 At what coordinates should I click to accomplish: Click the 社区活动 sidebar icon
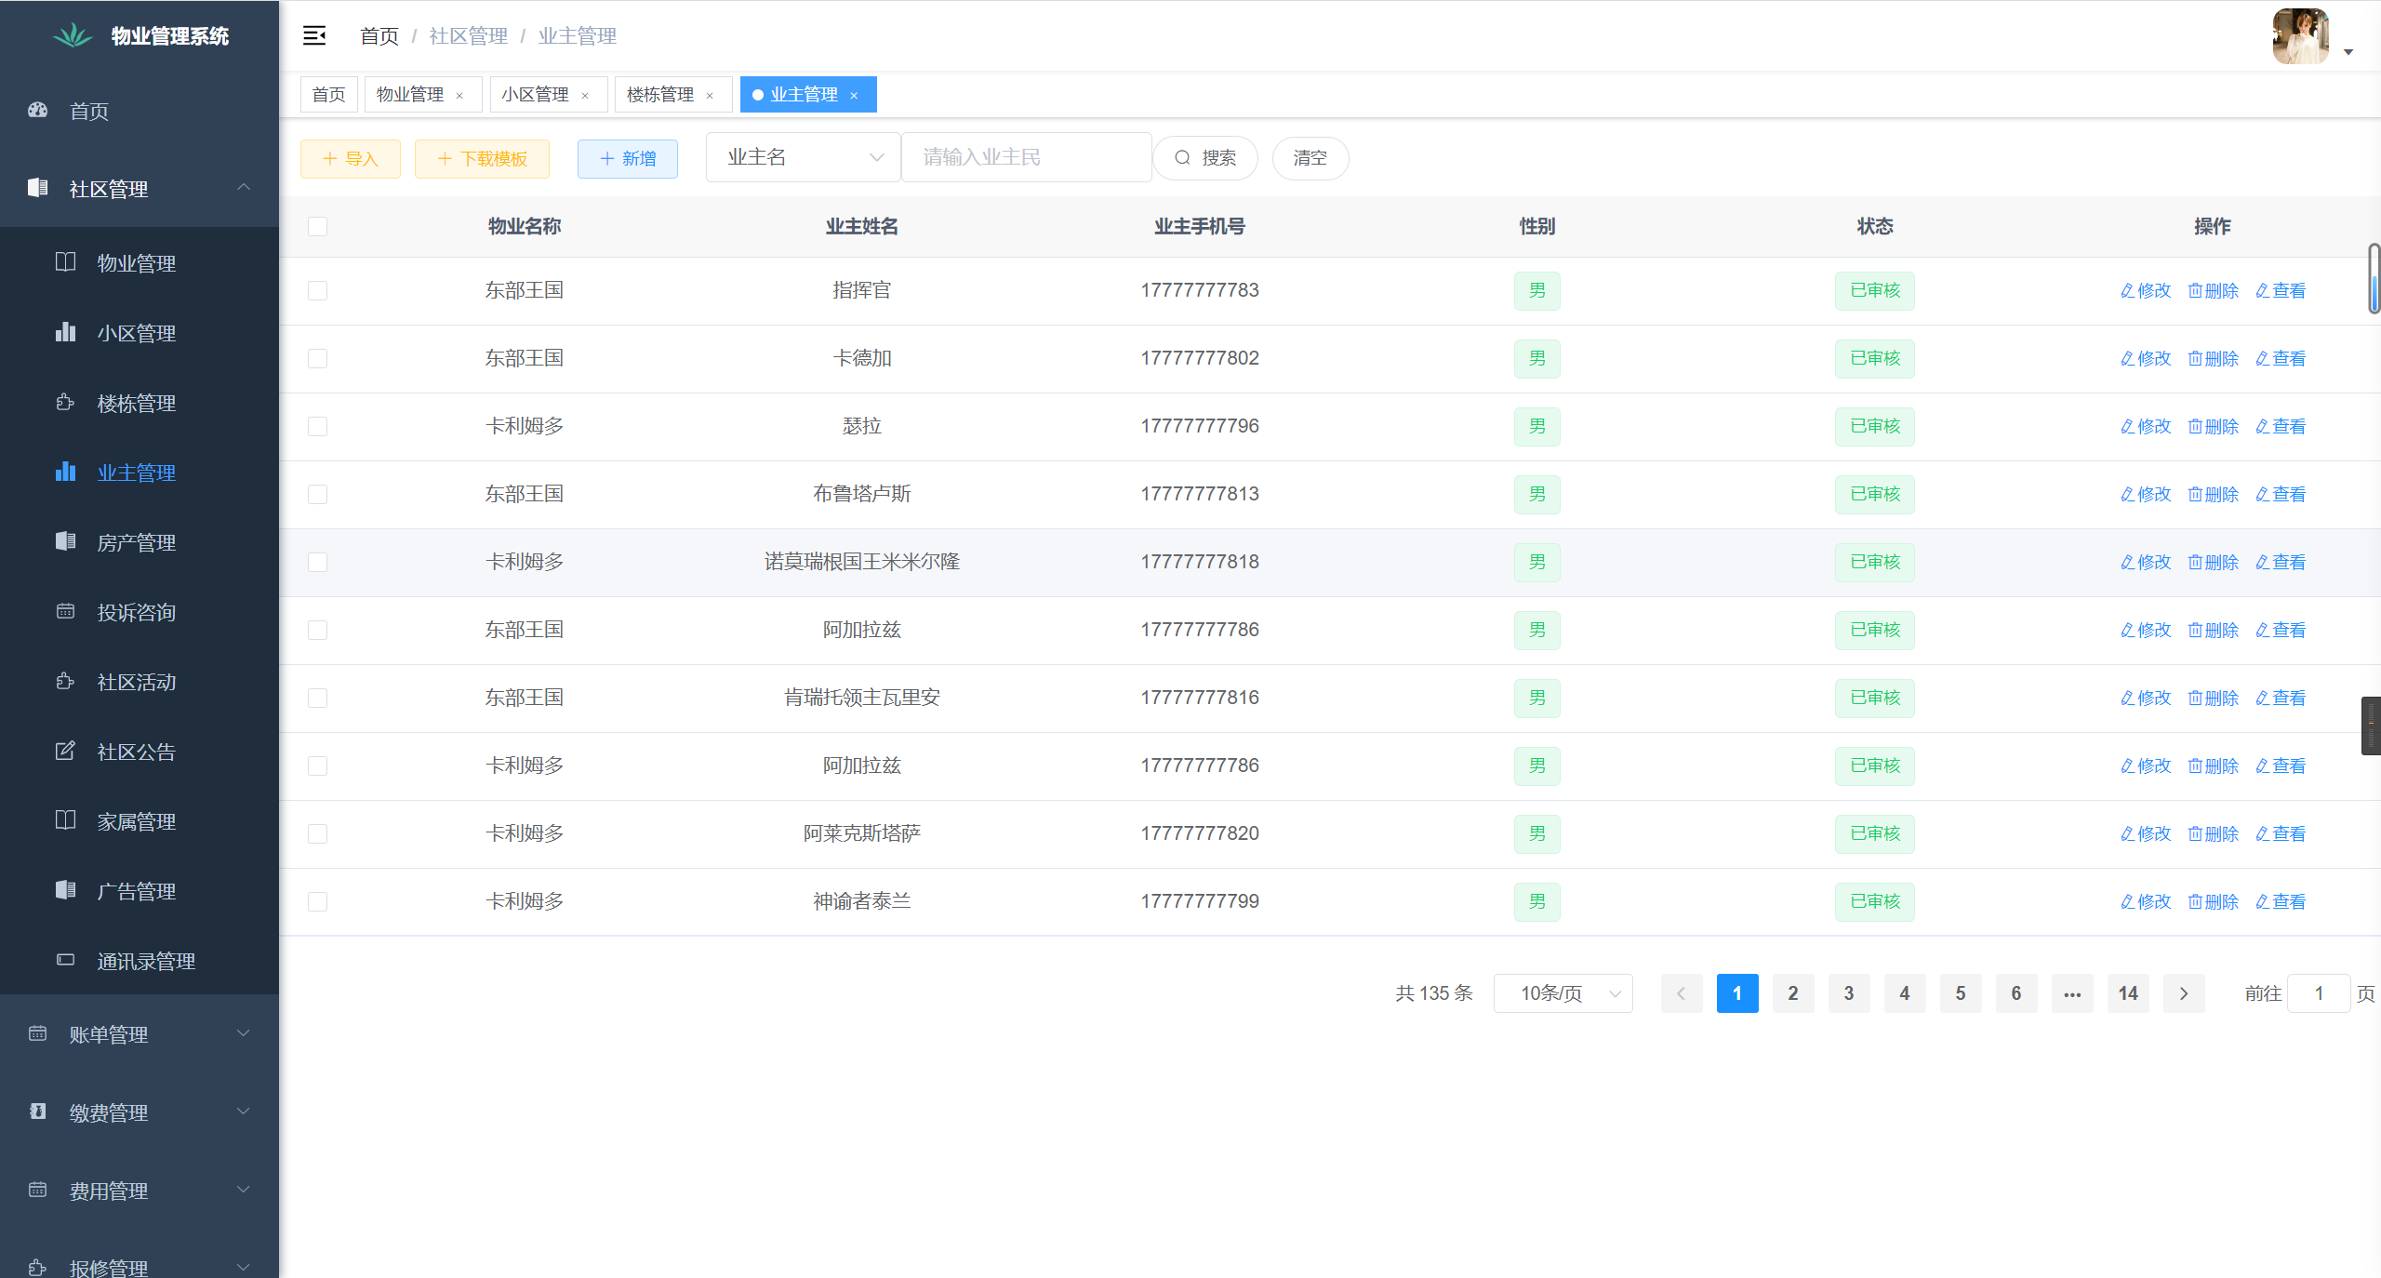65,681
